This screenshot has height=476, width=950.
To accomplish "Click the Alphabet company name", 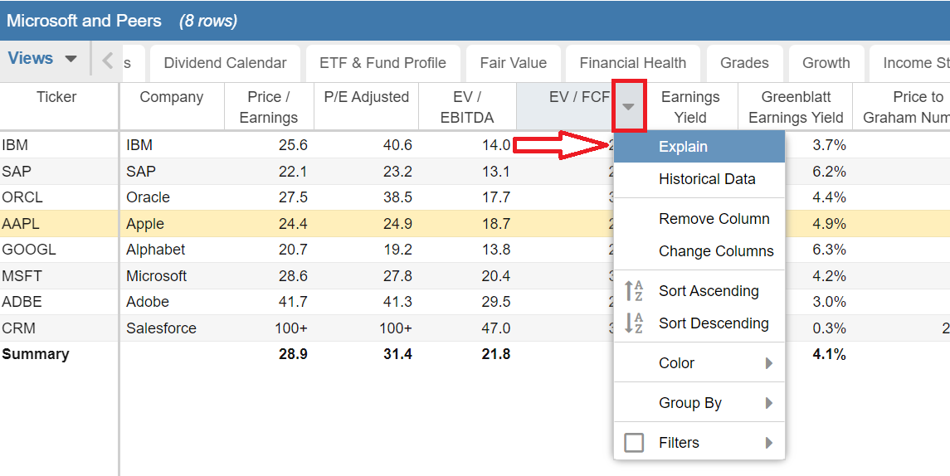I will tap(156, 250).
